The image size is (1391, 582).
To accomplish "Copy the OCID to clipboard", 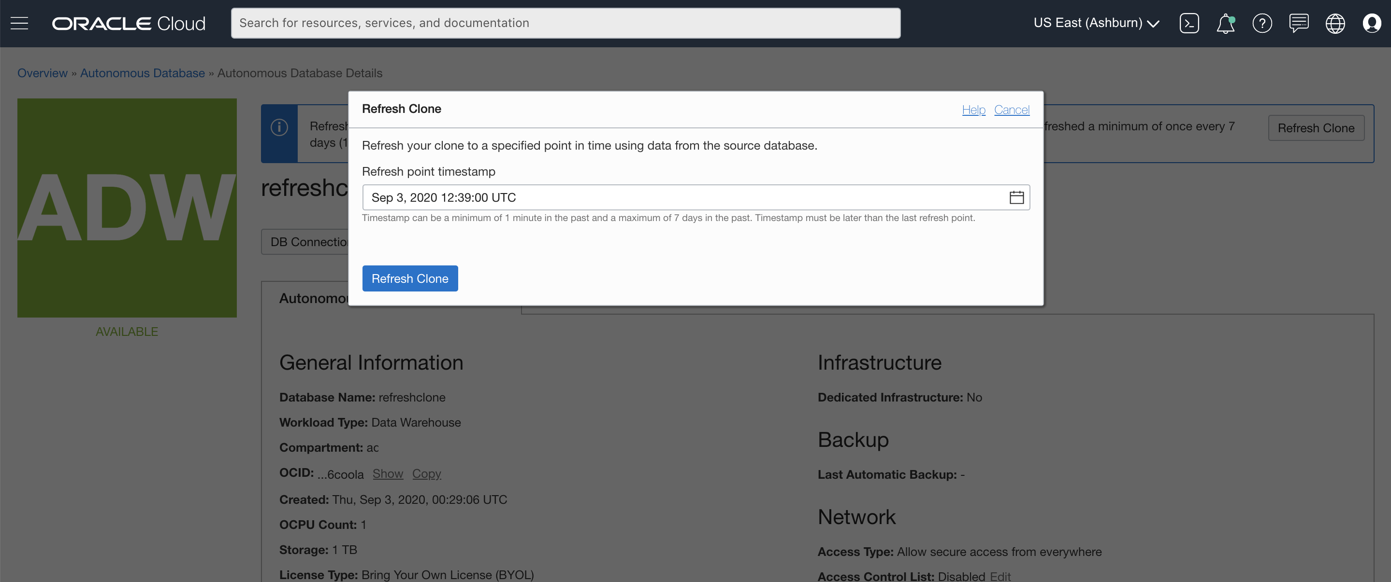I will pos(427,473).
